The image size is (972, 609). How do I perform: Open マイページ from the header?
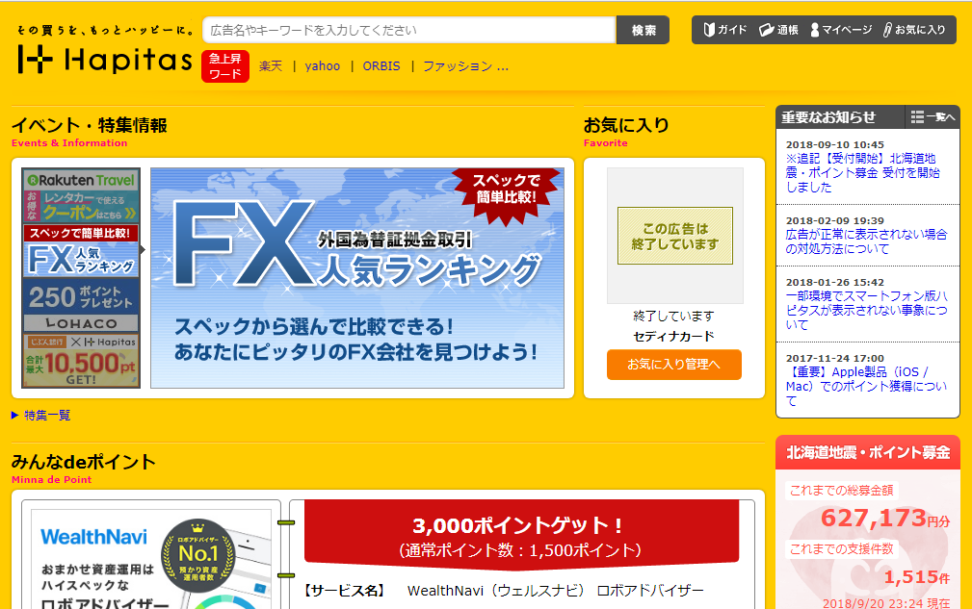pyautogui.click(x=841, y=30)
